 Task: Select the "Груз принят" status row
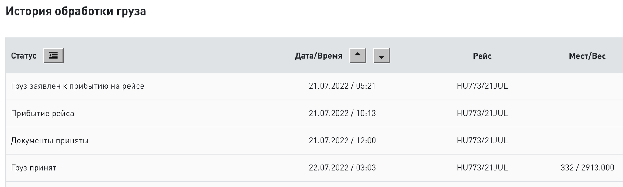coord(34,168)
